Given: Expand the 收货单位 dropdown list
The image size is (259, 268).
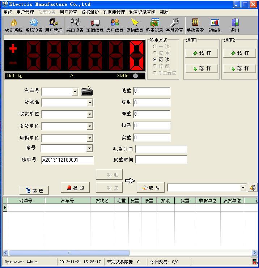Looking at the screenshot, I should click(89, 115).
